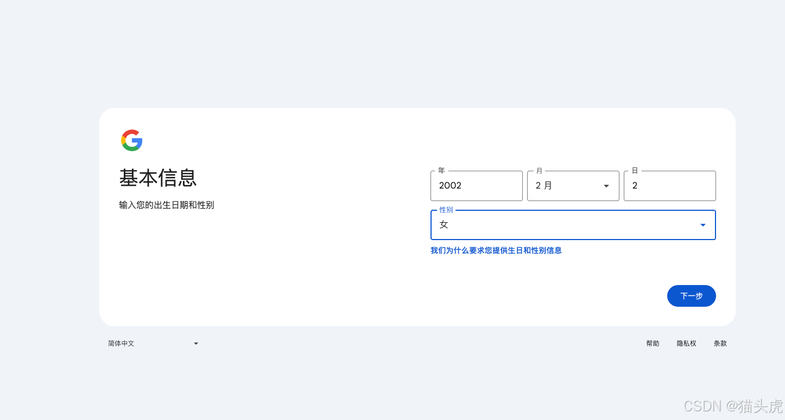785x420 pixels.
Task: Click the 条款 terms link
Action: pyautogui.click(x=720, y=343)
